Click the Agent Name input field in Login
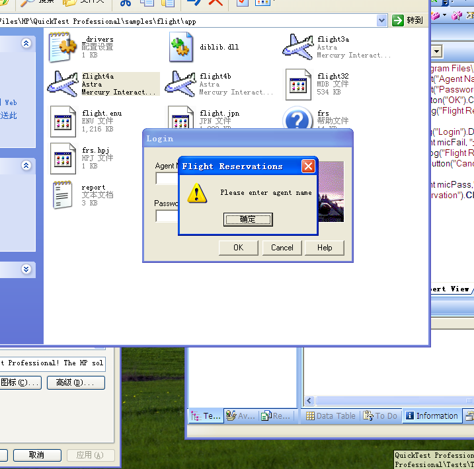Viewport: 474px width, 469px height. [167, 178]
